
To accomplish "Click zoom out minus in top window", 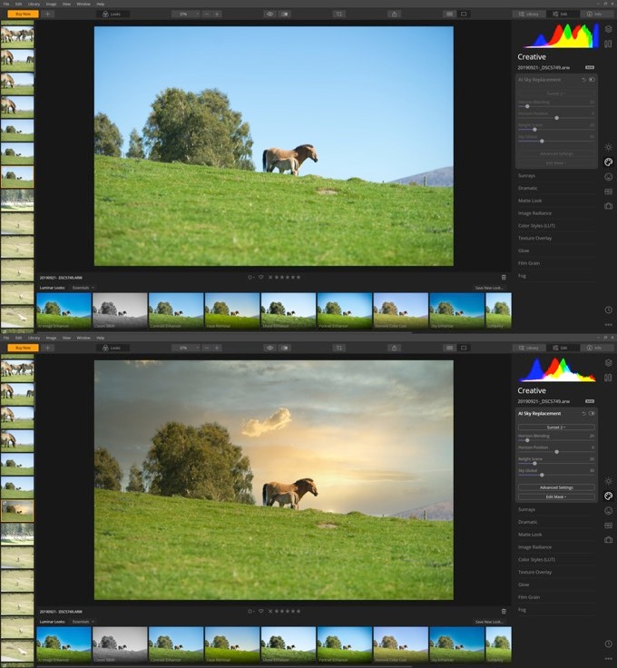I will [x=207, y=14].
